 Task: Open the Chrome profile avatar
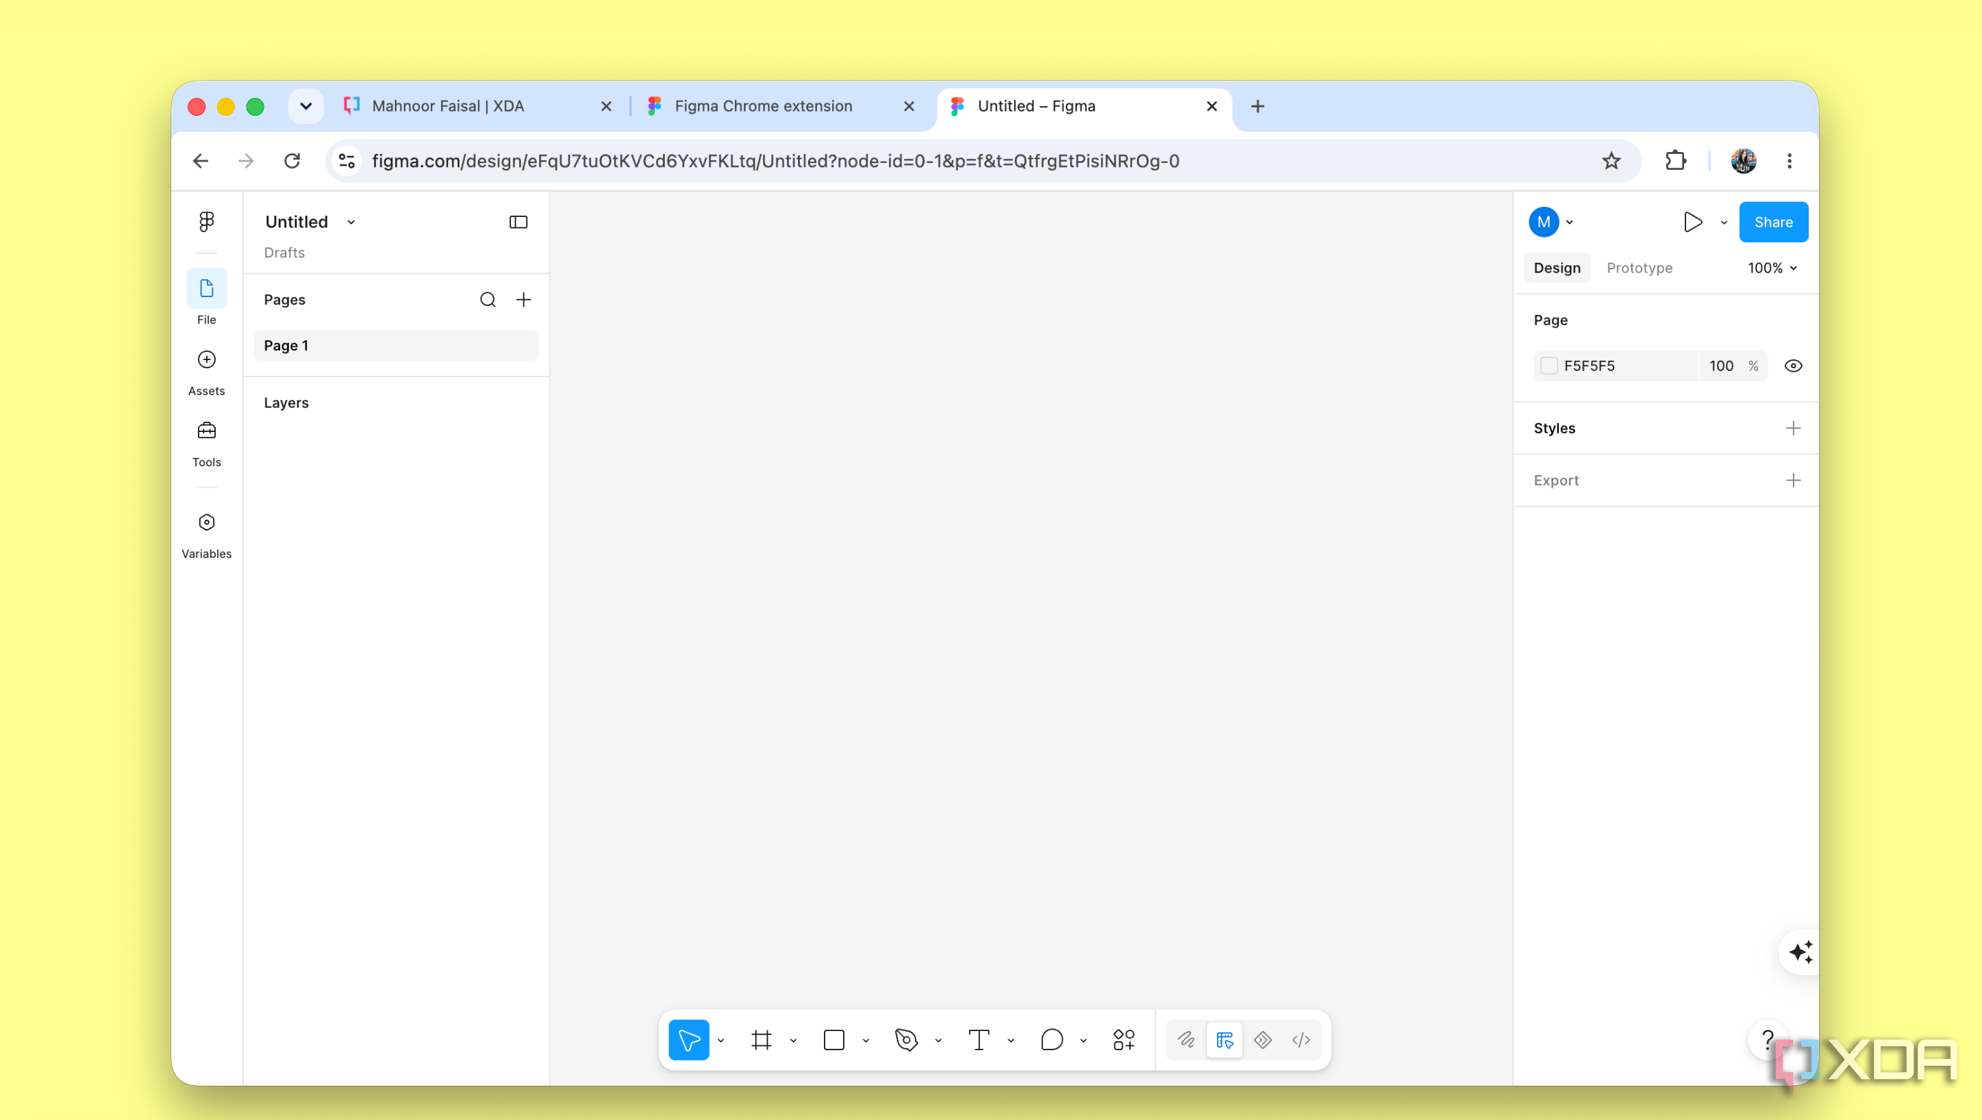1744,161
